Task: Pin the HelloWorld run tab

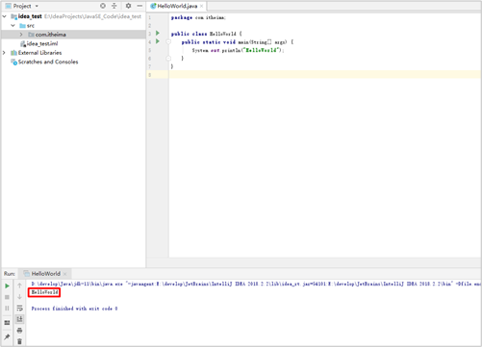Action: coord(7,336)
